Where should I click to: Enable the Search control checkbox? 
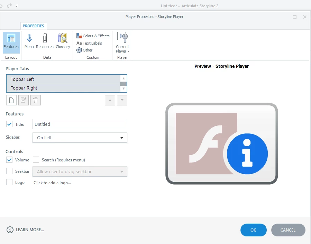point(36,160)
